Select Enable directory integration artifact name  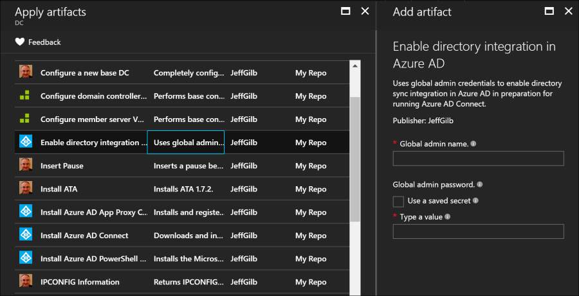tap(94, 143)
